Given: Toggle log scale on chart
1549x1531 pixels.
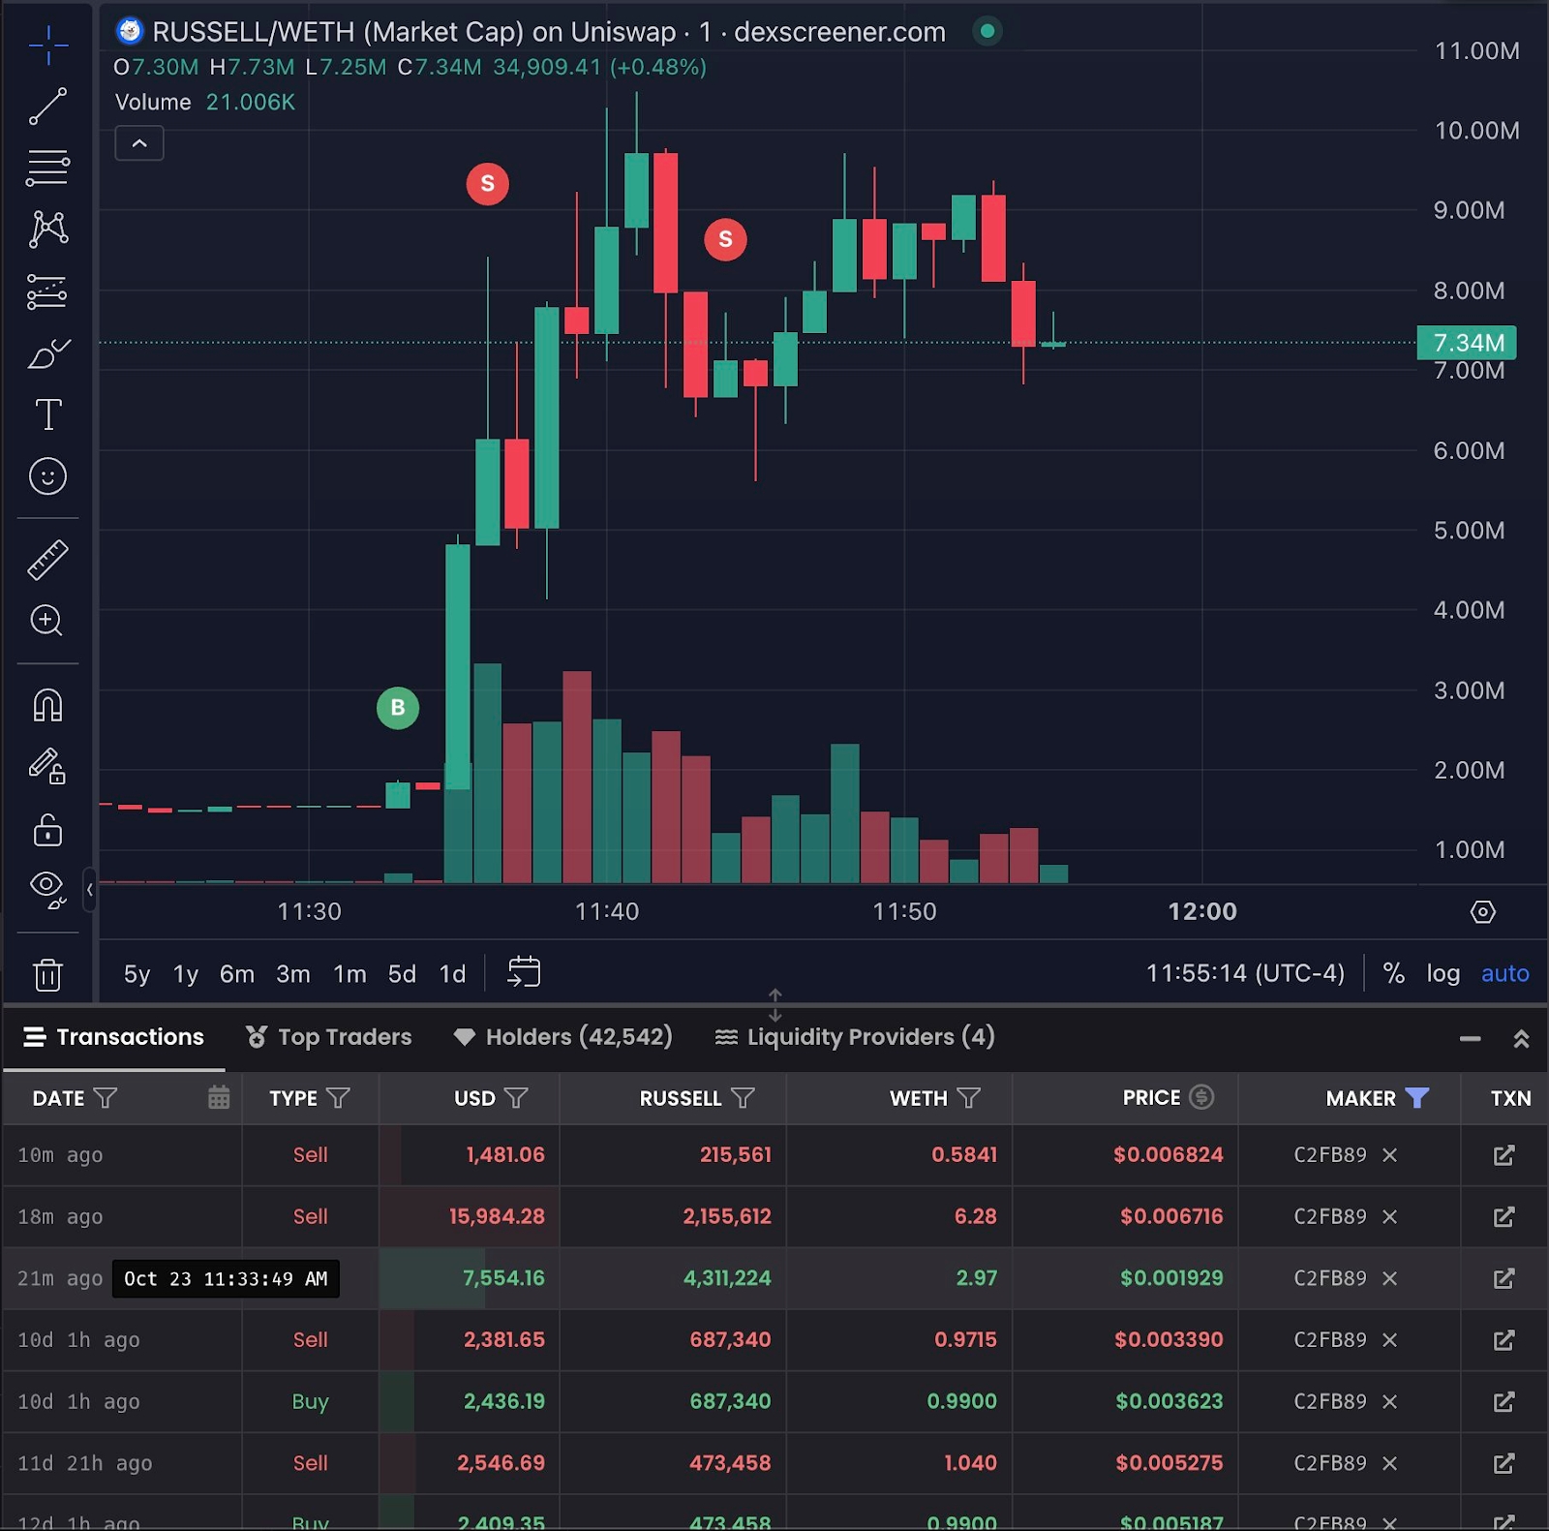Looking at the screenshot, I should pos(1443,973).
